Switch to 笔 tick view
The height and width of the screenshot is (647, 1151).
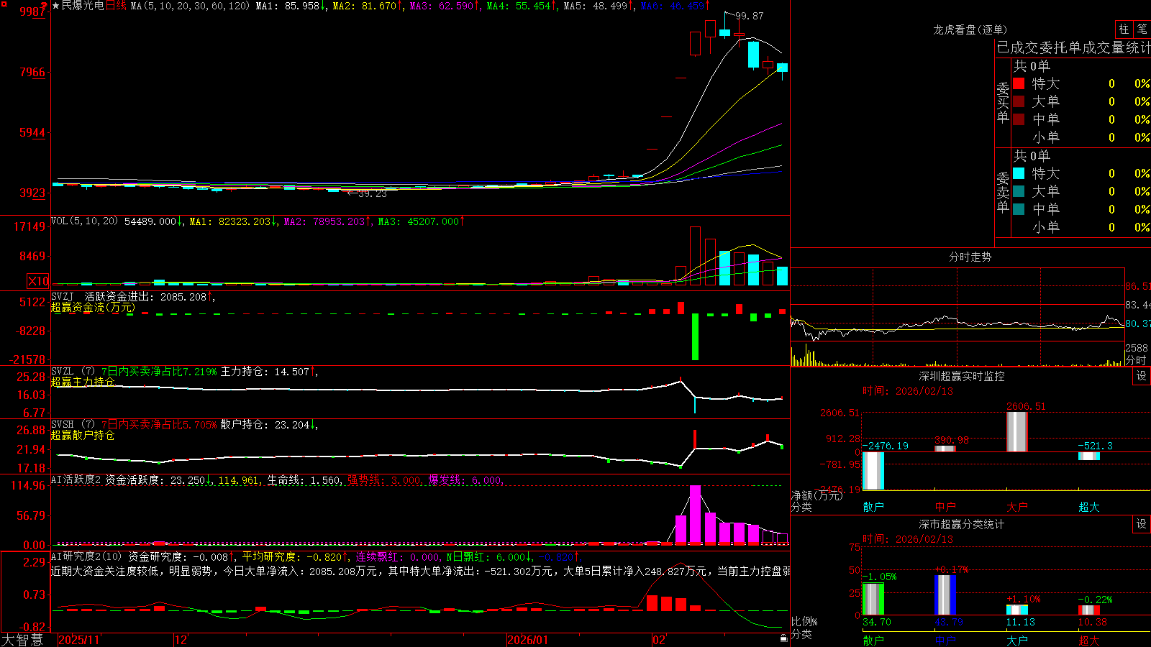pyautogui.click(x=1142, y=29)
